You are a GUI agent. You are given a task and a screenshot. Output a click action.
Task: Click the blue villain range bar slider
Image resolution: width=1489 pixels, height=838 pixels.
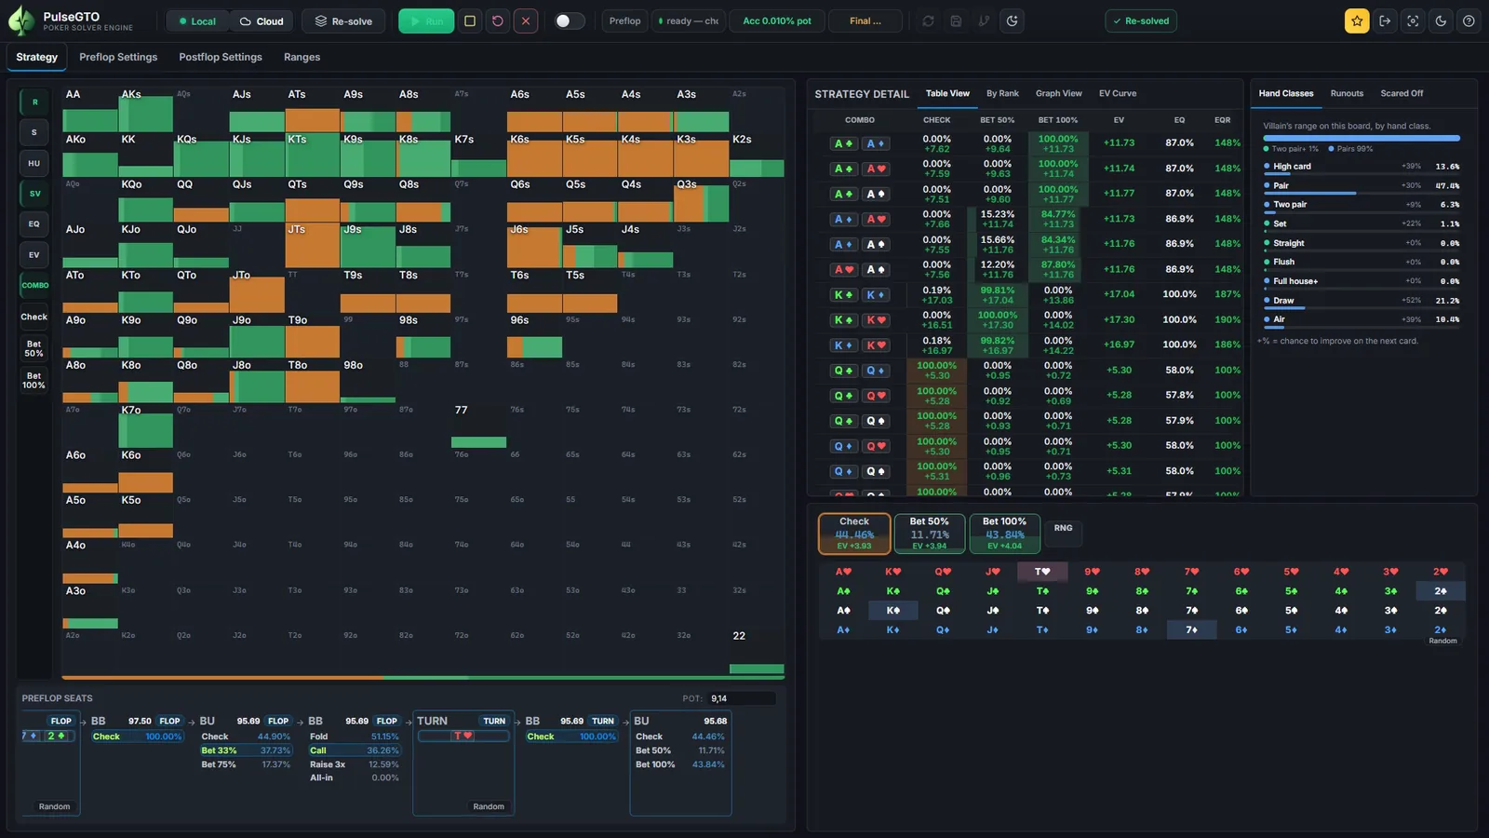tap(1361, 138)
